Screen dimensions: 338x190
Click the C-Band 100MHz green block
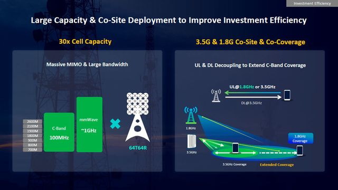click(59, 132)
